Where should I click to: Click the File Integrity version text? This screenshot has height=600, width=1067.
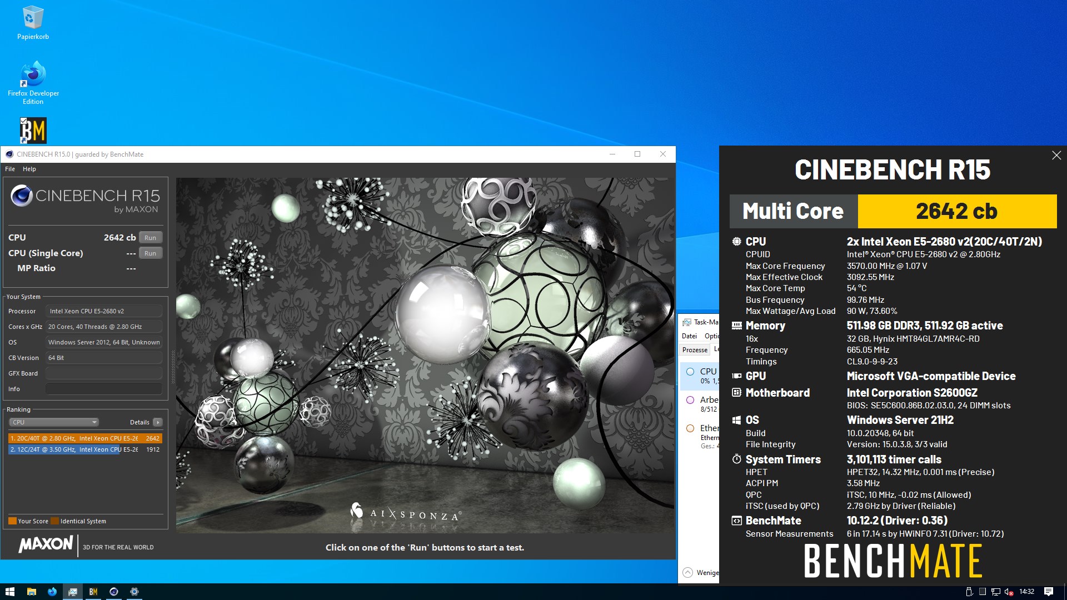point(897,444)
